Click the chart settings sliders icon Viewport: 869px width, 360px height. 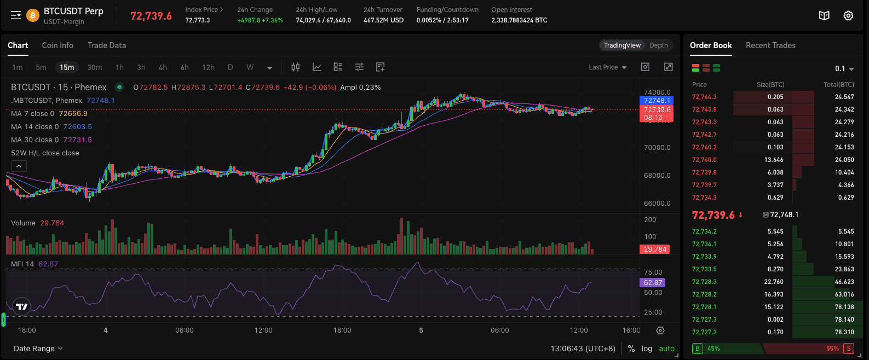pos(359,67)
